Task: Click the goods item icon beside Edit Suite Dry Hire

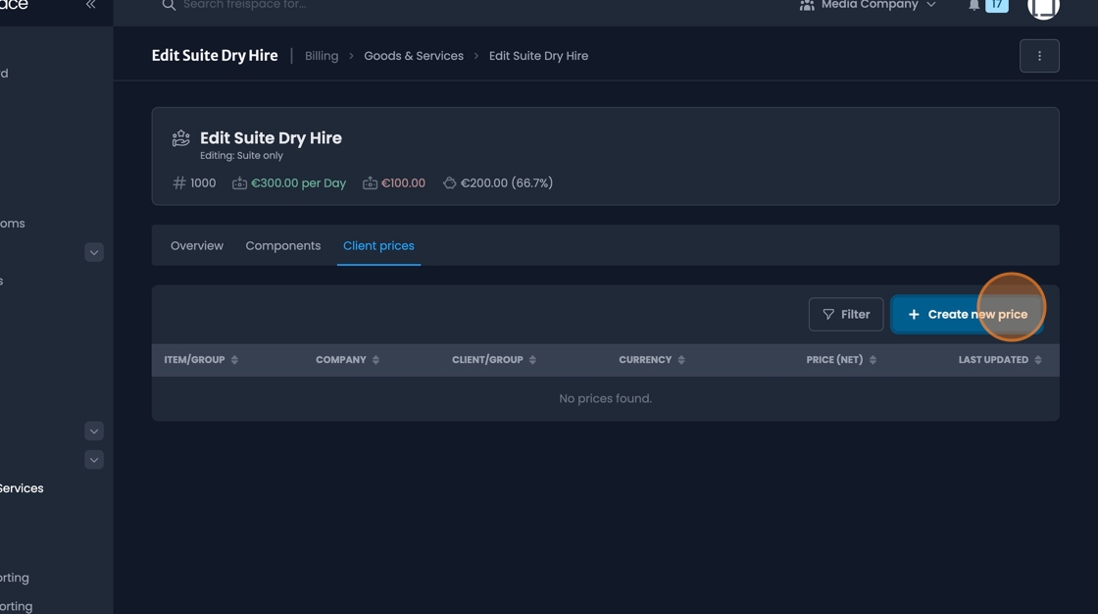Action: [179, 137]
